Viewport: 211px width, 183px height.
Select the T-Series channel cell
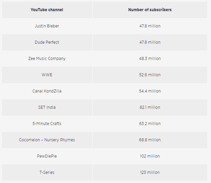(x=47, y=172)
